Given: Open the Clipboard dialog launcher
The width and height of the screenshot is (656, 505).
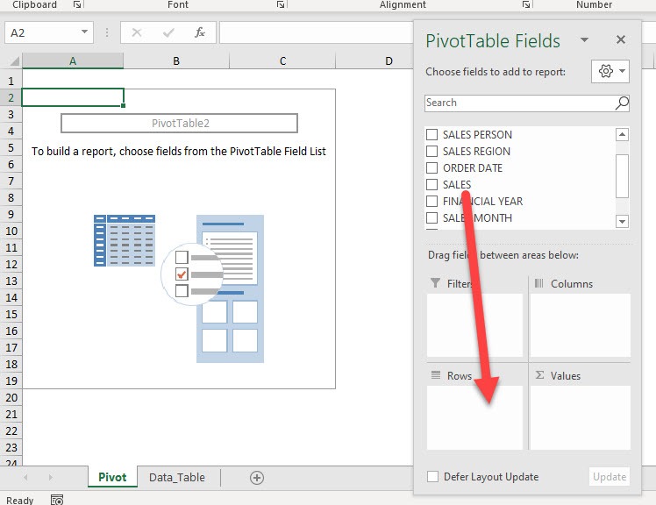Looking at the screenshot, I should 77,4.
